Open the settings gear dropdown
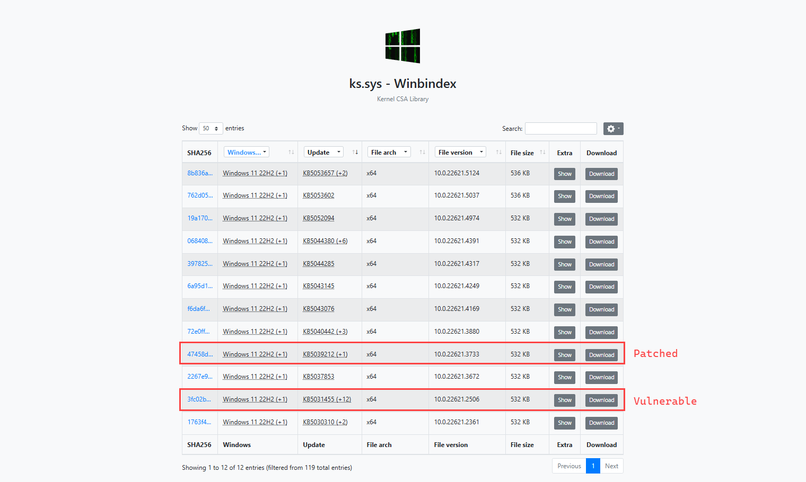The height and width of the screenshot is (482, 806). point(613,129)
